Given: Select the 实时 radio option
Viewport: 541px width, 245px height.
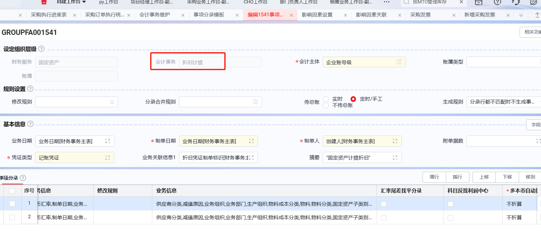Looking at the screenshot, I should [x=326, y=99].
